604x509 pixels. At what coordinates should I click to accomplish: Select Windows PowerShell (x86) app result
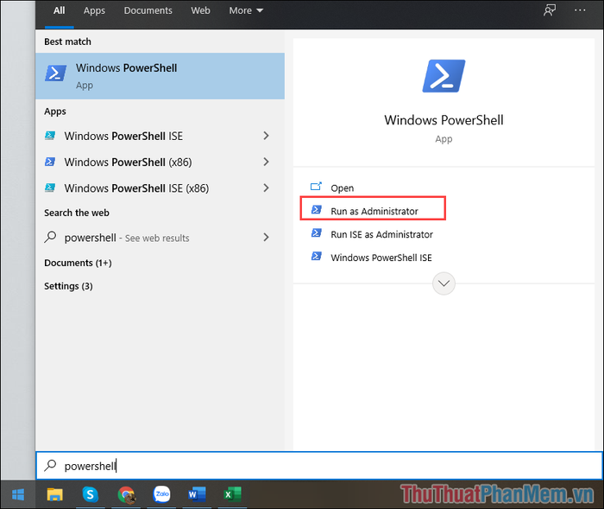(160, 162)
